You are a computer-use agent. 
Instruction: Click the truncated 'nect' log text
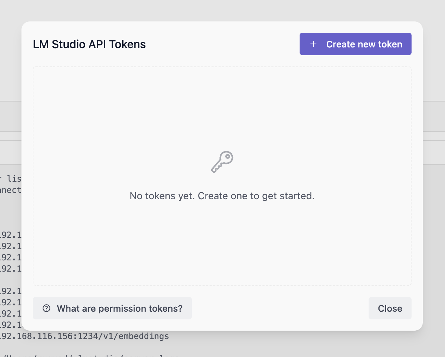pos(11,190)
